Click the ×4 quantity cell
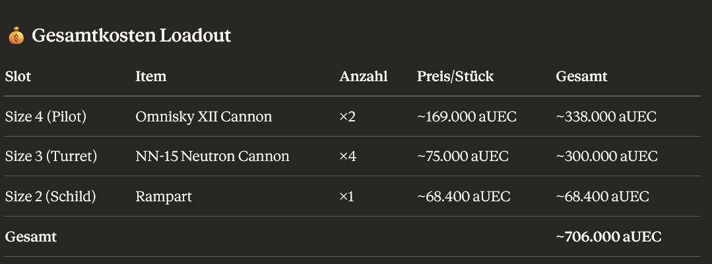The height and width of the screenshot is (264, 712). coord(347,156)
